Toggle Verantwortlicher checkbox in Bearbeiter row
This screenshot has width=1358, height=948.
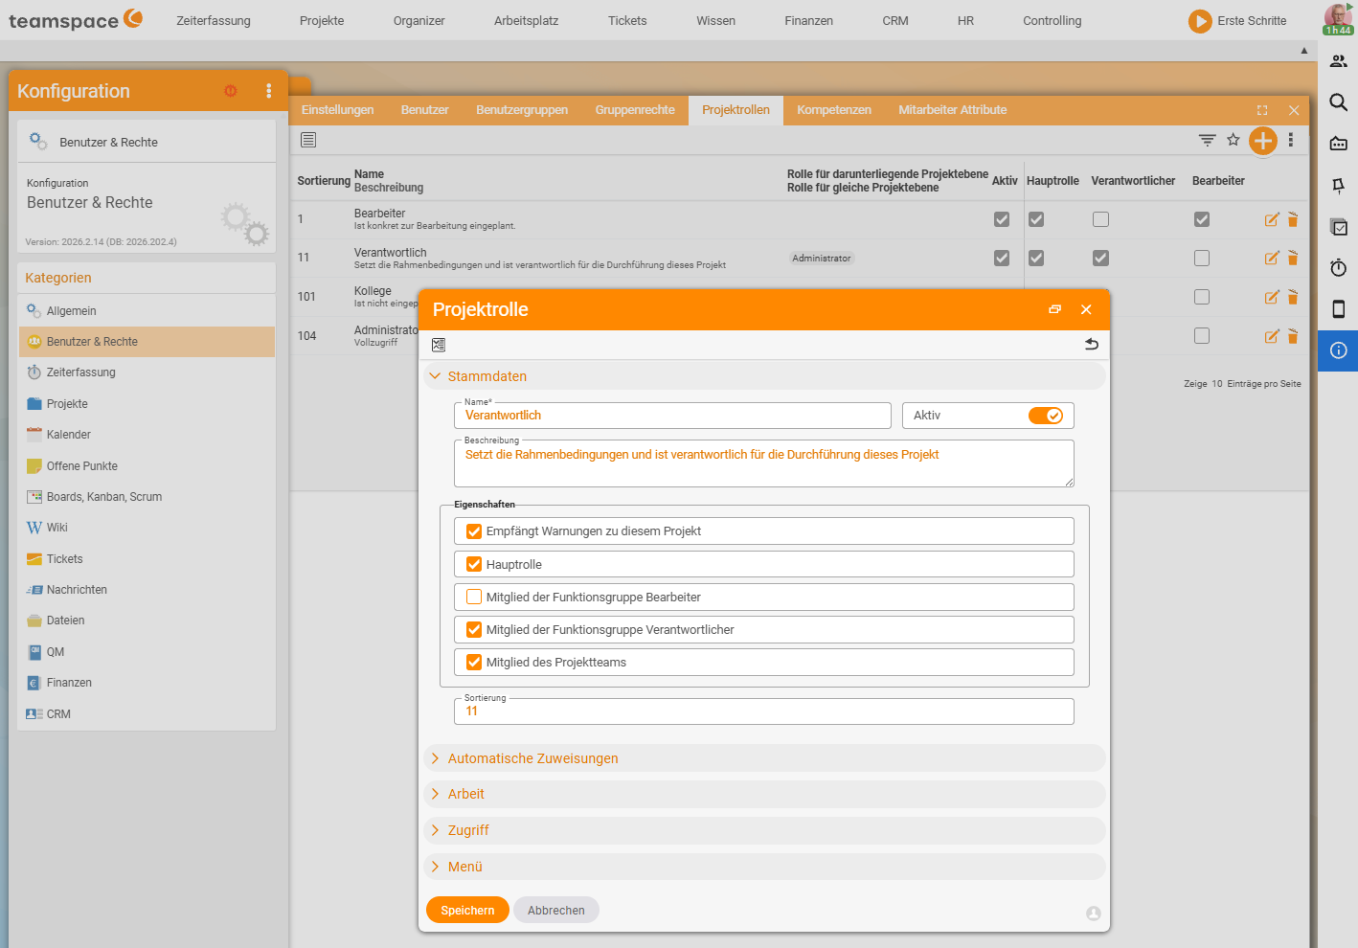(1101, 219)
